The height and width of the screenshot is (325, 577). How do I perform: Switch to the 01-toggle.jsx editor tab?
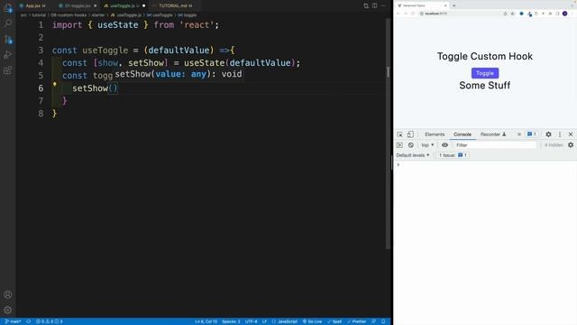[78, 5]
